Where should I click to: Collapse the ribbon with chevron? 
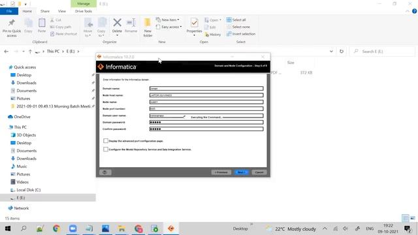pos(408,11)
